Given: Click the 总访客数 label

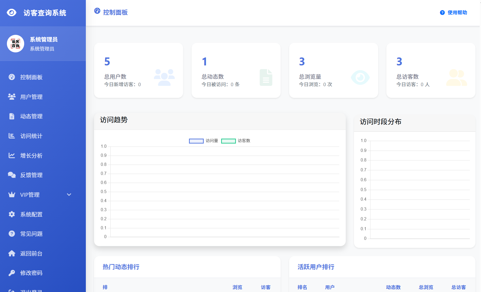Looking at the screenshot, I should [407, 77].
